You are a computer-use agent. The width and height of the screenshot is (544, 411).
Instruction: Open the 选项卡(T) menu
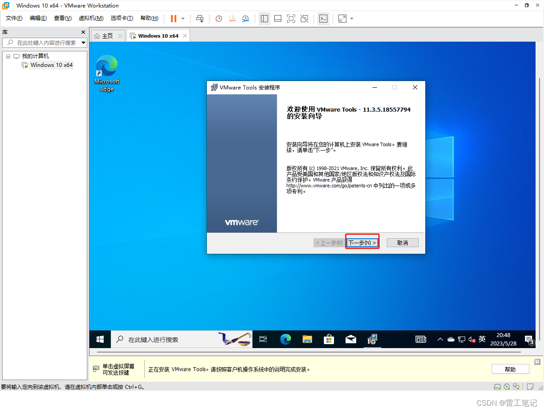click(x=122, y=18)
